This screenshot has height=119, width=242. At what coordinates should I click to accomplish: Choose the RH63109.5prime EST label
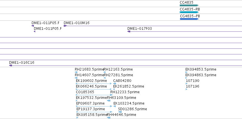click(122, 98)
